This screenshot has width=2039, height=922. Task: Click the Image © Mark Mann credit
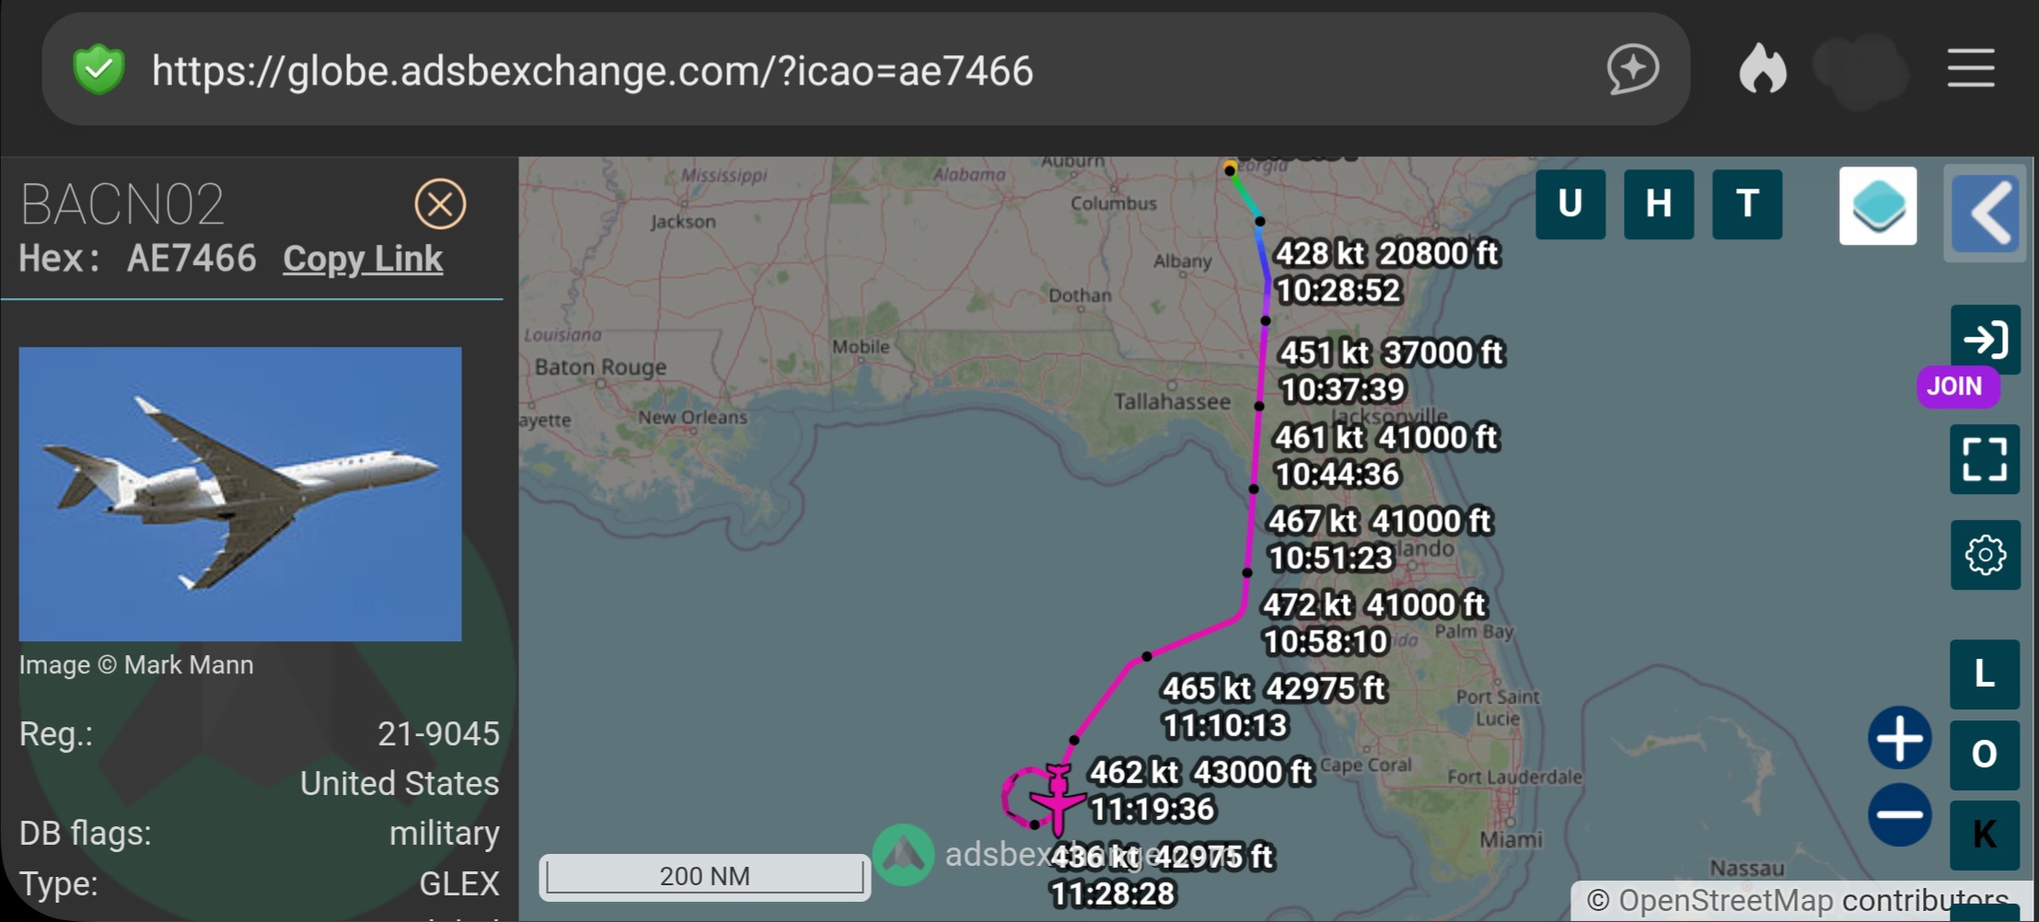pos(136,665)
